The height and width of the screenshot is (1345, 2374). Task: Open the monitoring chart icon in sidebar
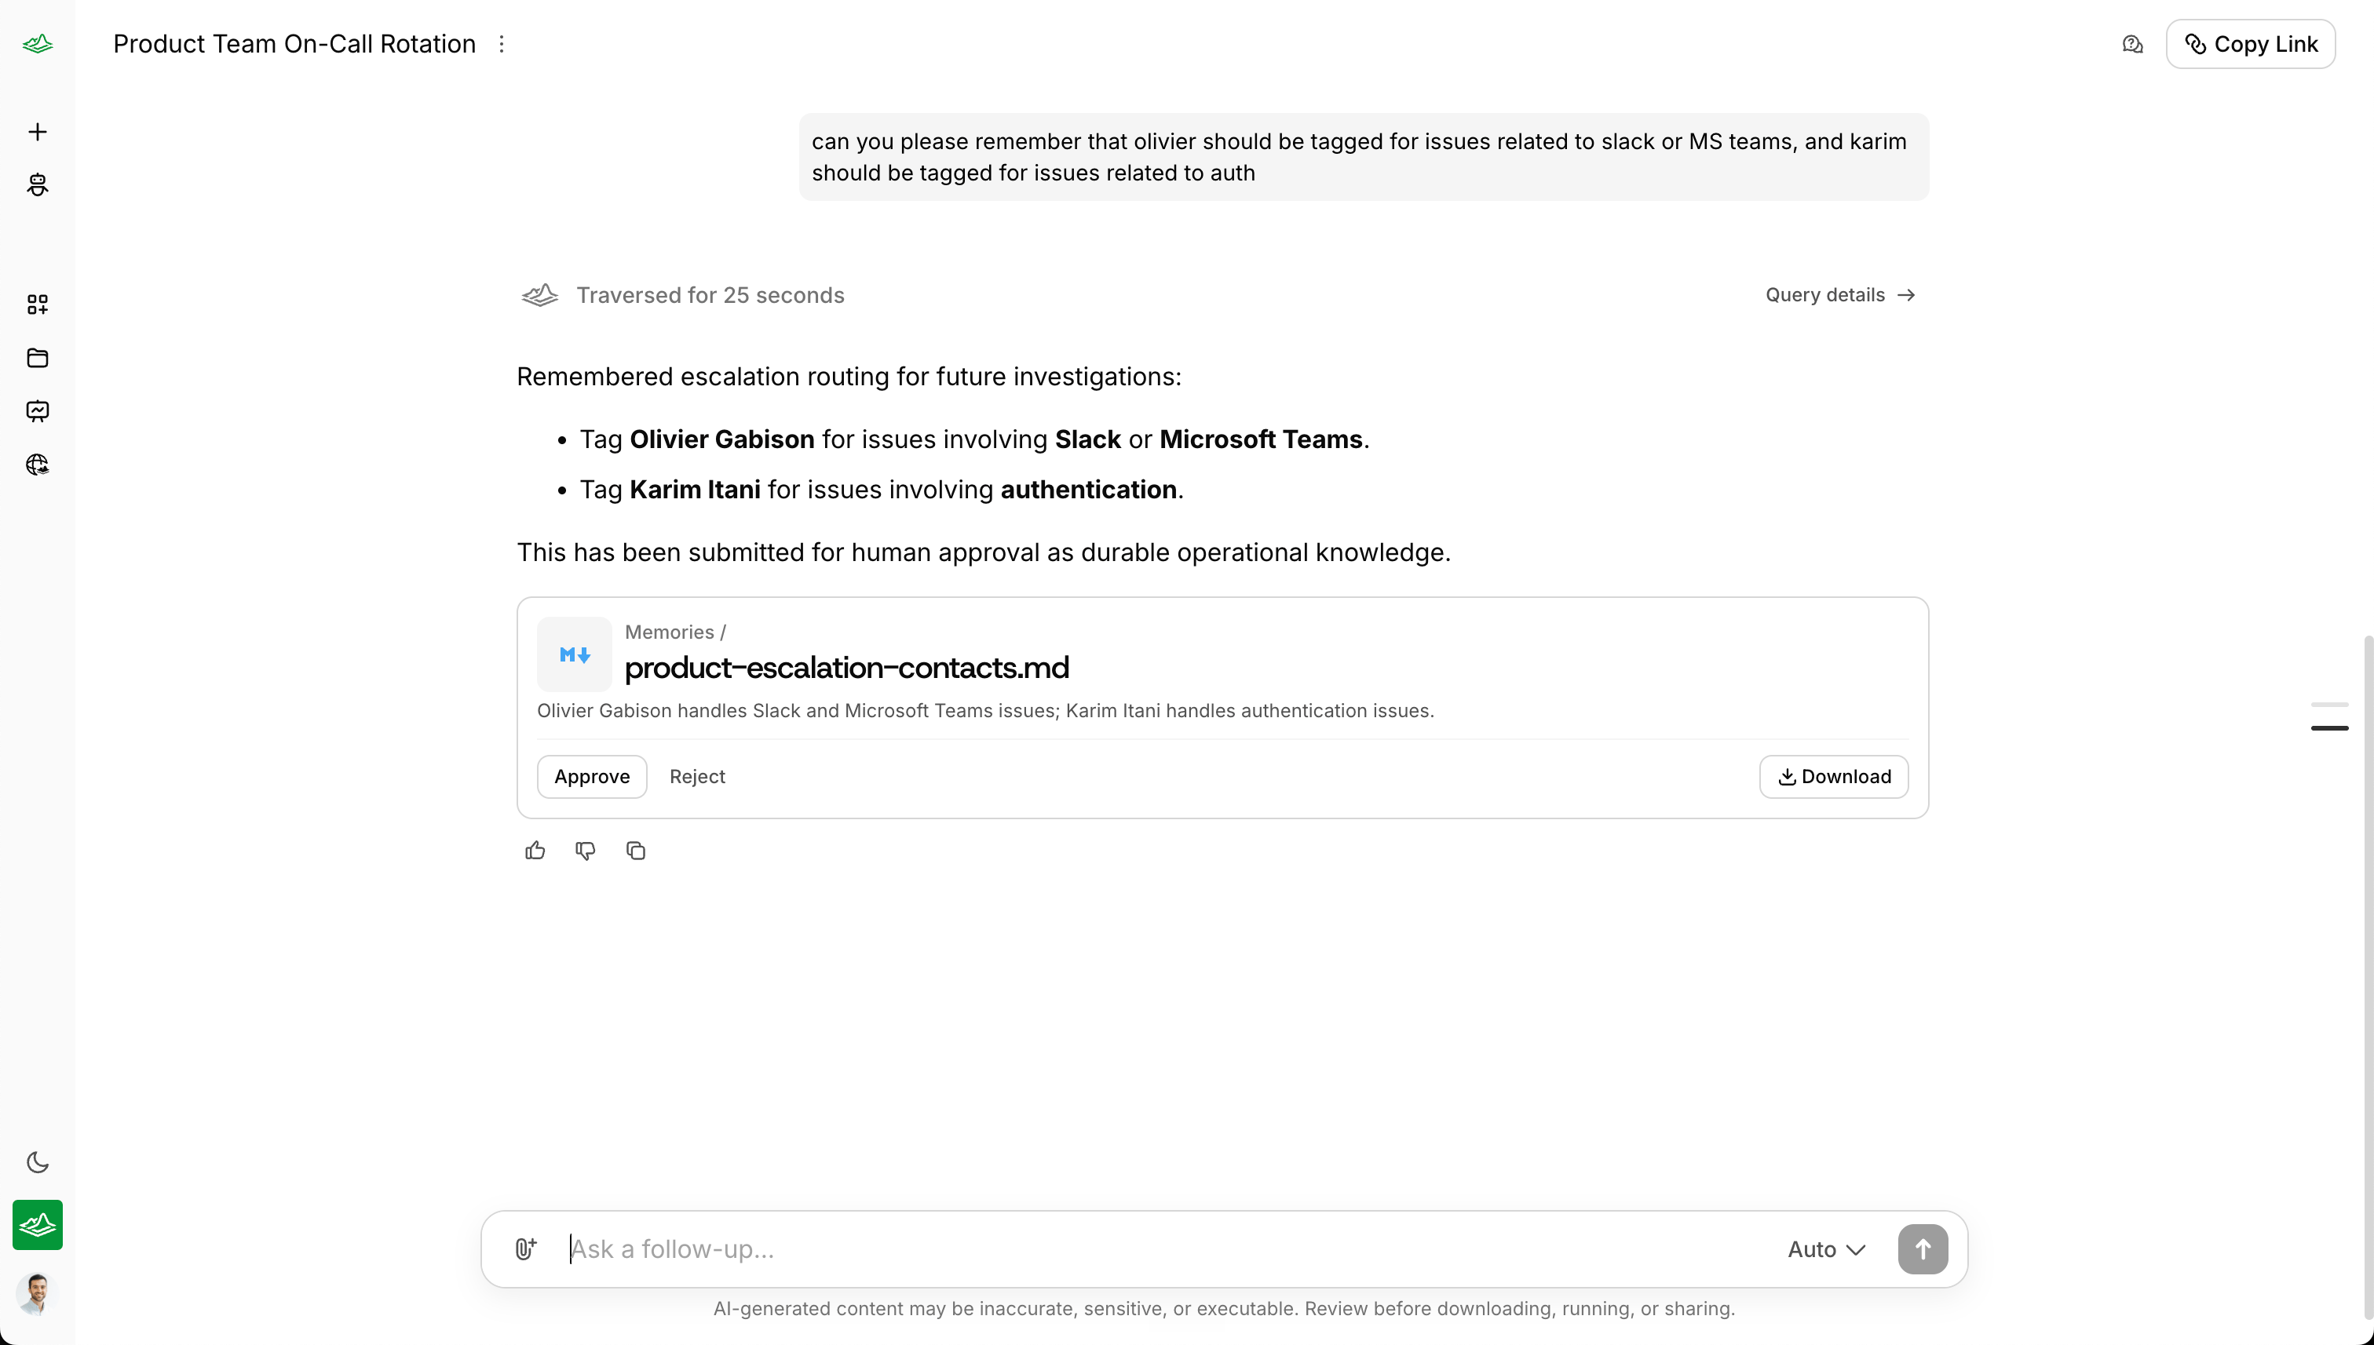pyautogui.click(x=37, y=411)
